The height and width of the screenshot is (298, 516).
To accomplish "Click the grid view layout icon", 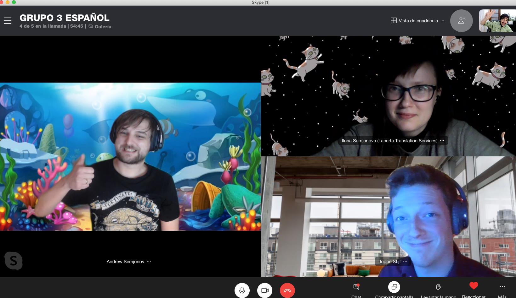I will click(x=394, y=21).
